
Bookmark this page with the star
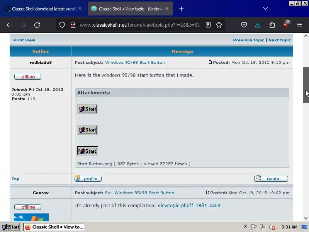pos(219,25)
